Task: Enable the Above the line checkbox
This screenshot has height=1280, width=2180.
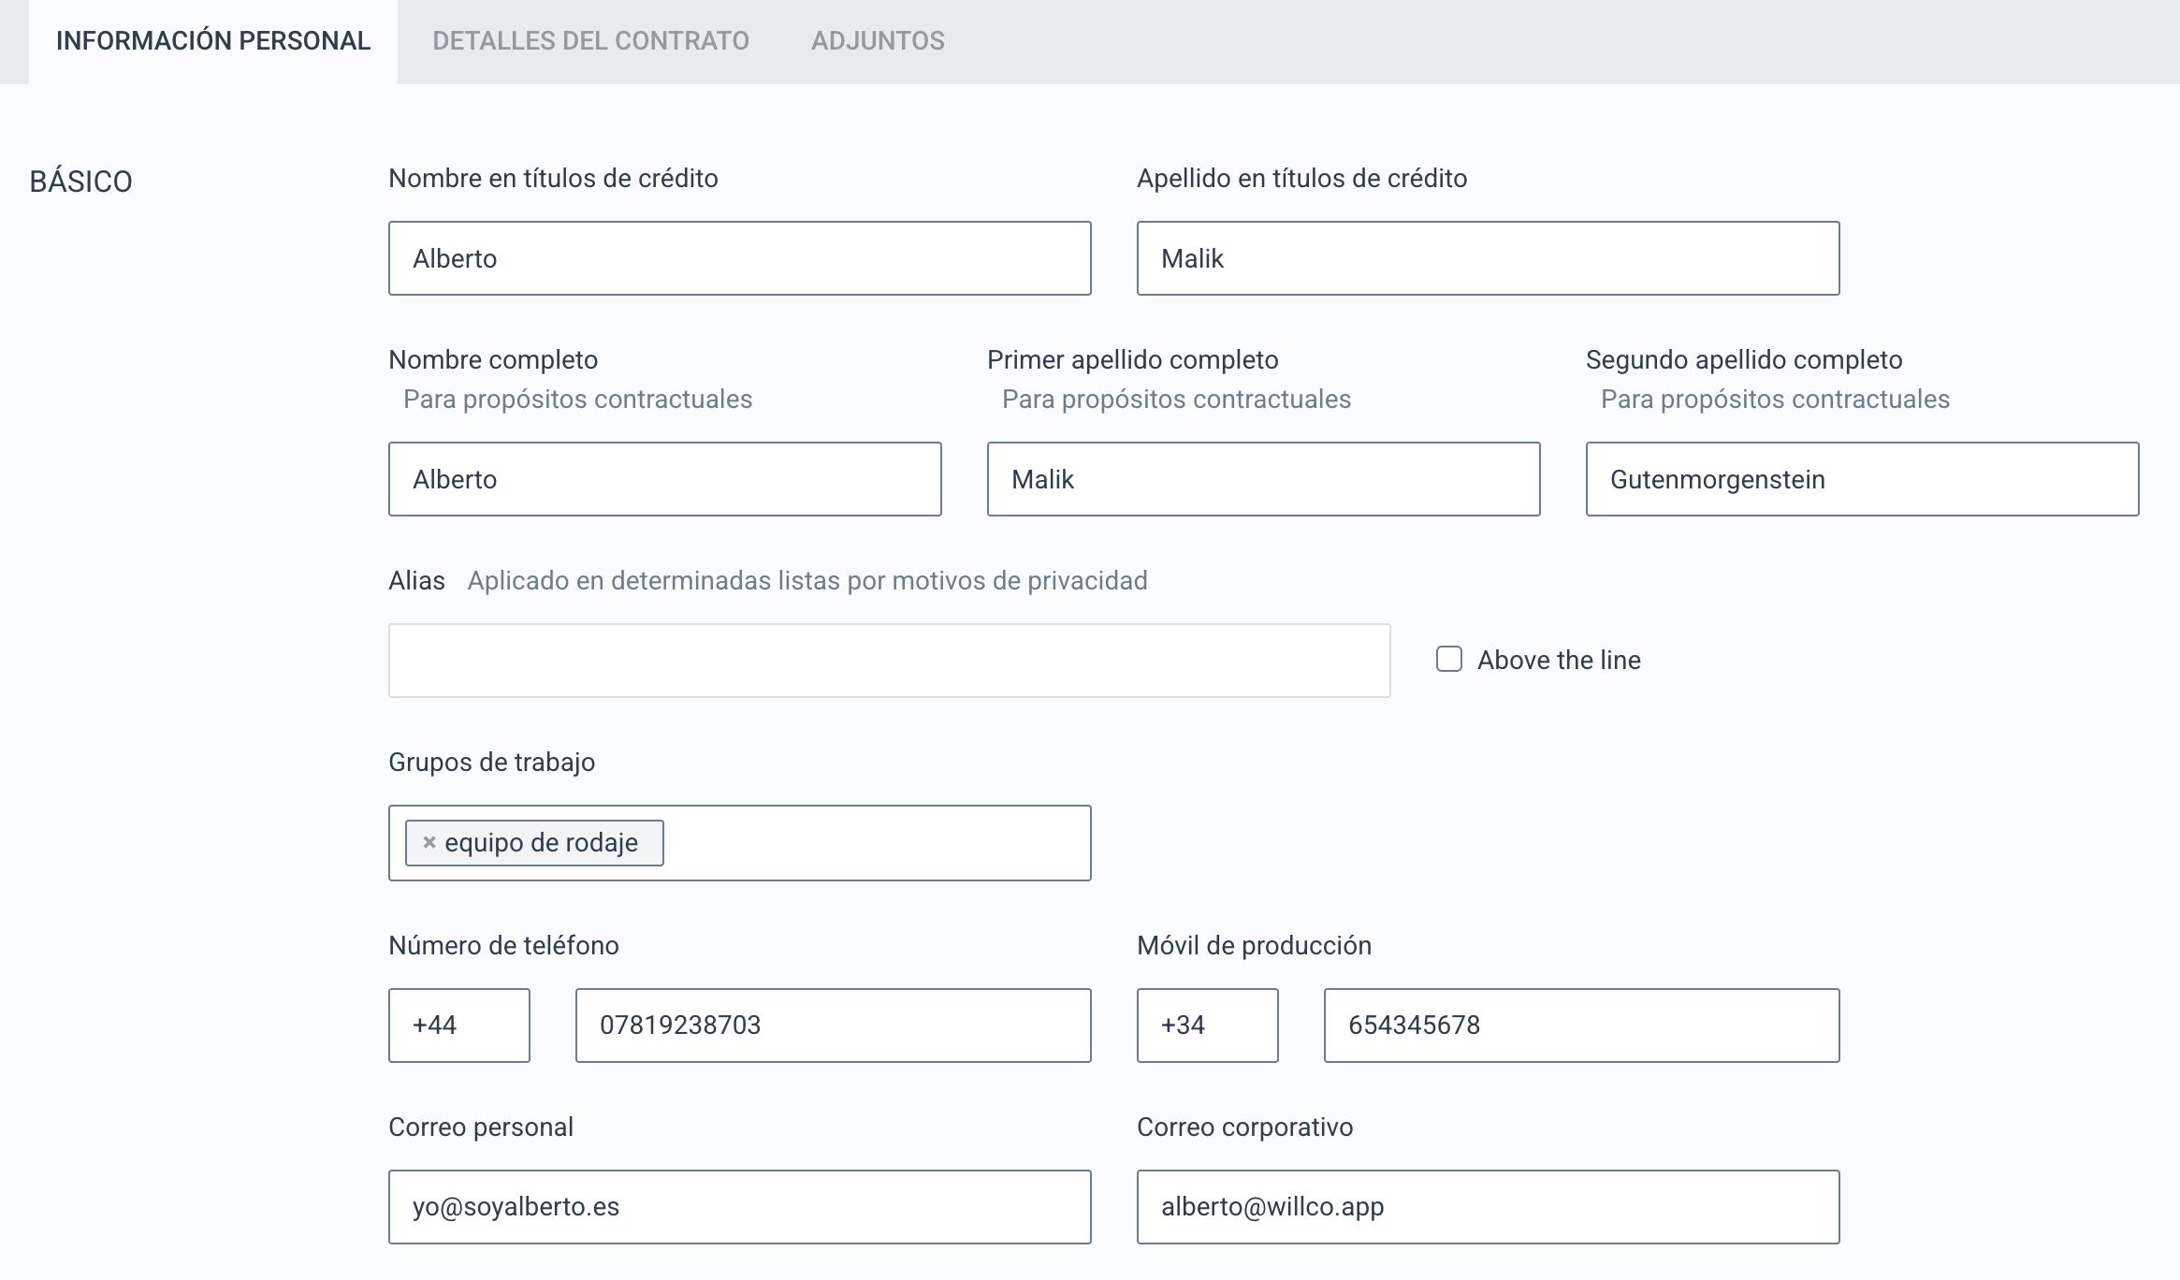Action: 1448,660
